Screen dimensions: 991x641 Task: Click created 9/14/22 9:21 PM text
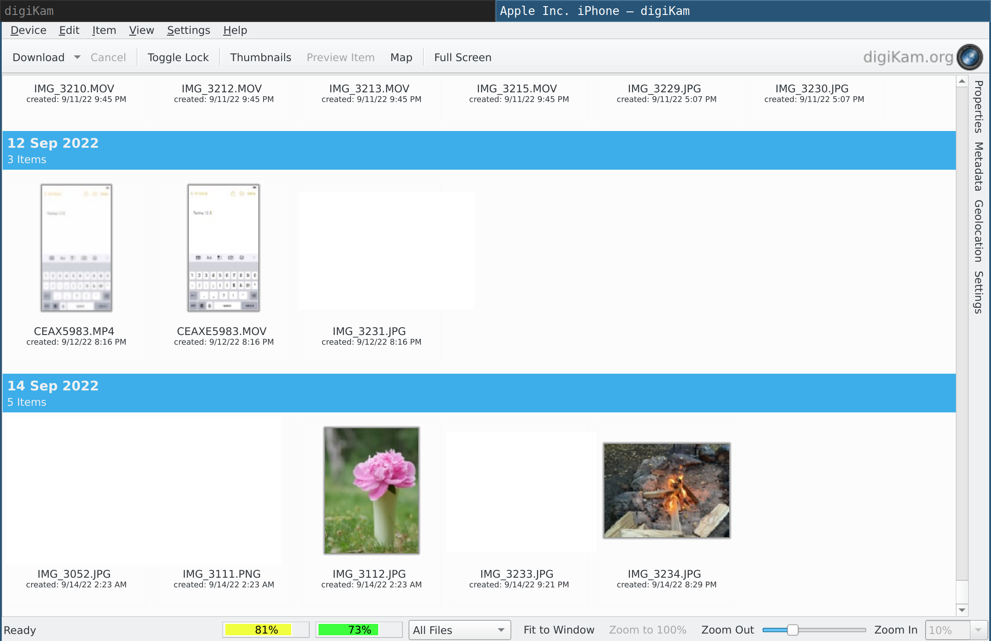pos(519,584)
